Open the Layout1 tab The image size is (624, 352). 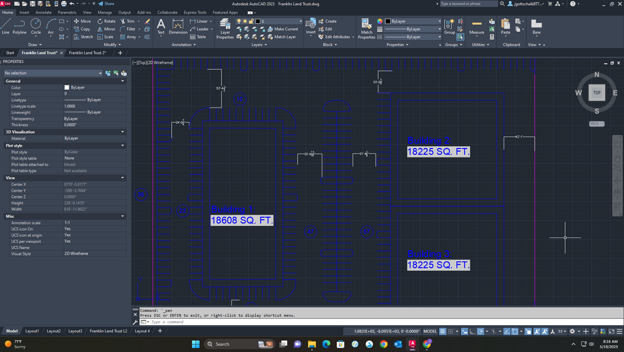(32, 331)
